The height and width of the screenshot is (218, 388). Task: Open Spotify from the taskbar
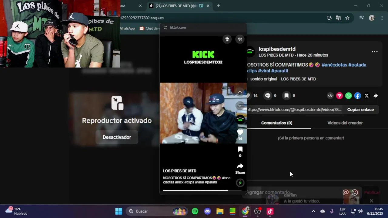click(195, 211)
